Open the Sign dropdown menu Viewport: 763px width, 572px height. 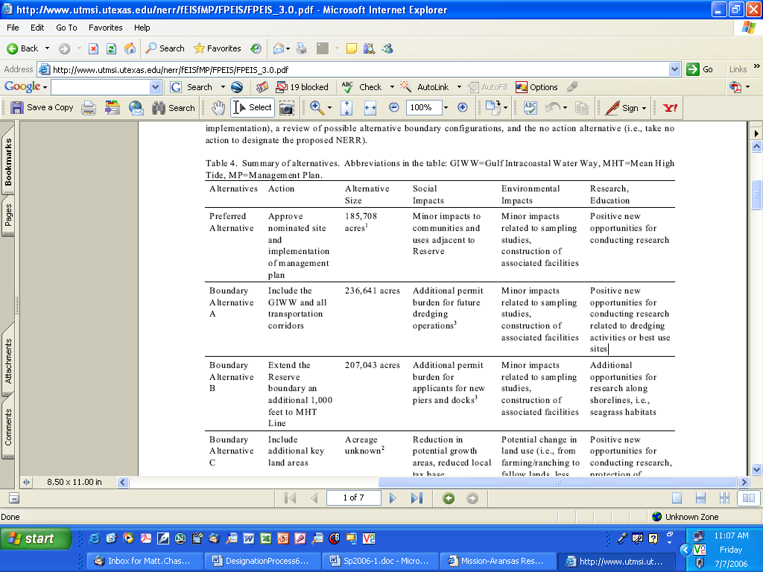(630, 108)
